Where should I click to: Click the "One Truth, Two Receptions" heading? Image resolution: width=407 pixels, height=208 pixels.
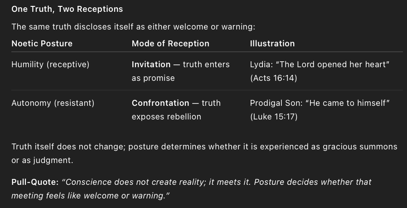click(67, 9)
